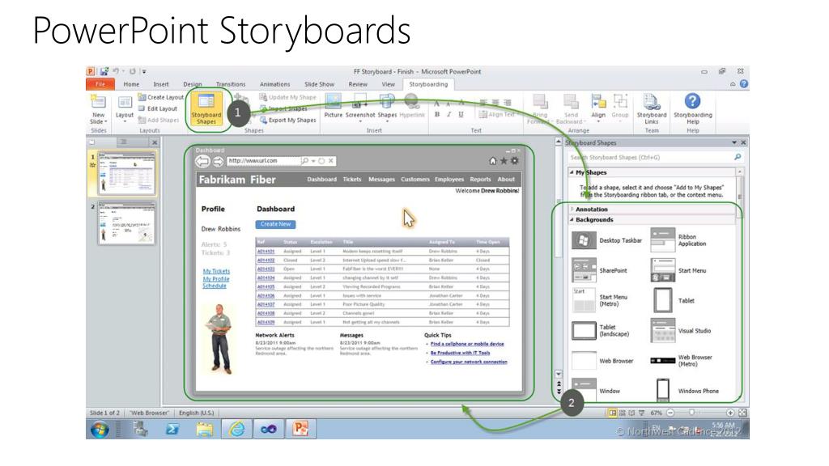Switch to the Insert ribbon tab
Viewport: 829px width, 466px height.
161,84
